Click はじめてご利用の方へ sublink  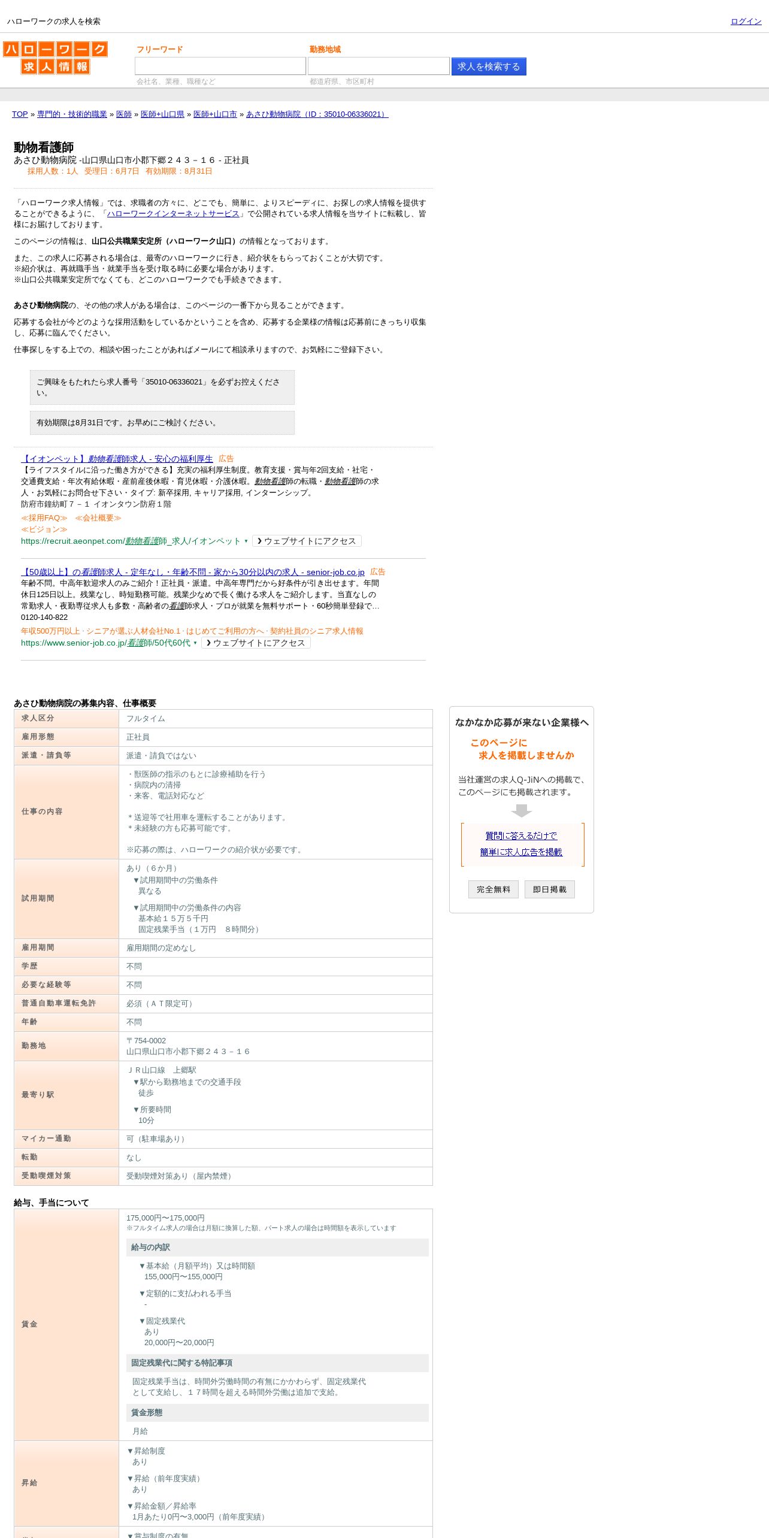tap(226, 631)
